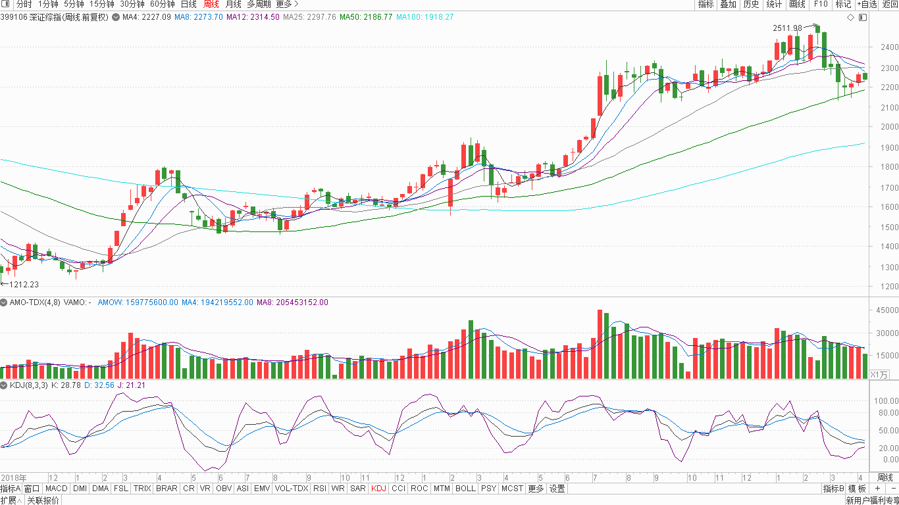
Task: Switch to the 30分钟 period
Action: (x=132, y=5)
